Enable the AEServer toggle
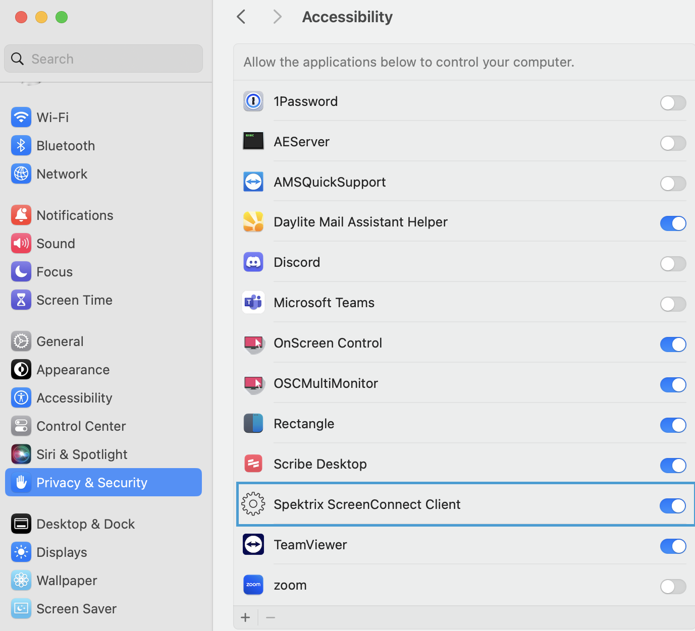 (673, 143)
